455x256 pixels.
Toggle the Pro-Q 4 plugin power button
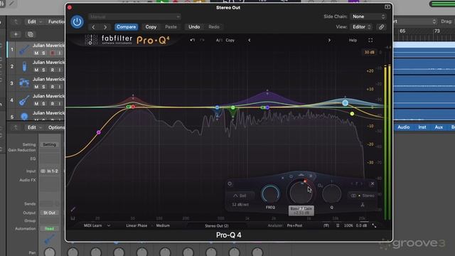[77, 22]
